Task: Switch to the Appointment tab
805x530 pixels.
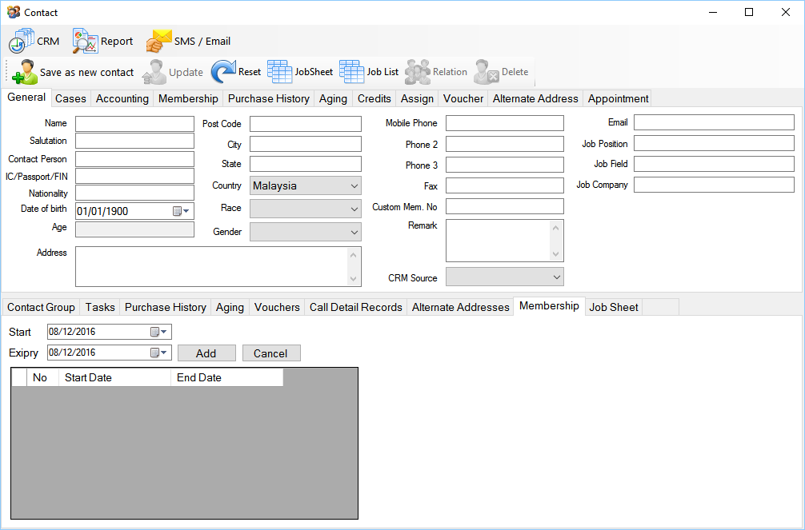Action: (x=618, y=98)
